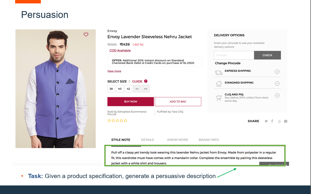This screenshot has width=311, height=194.
Task: Click the size guide question mark icon
Action: coord(146,81)
